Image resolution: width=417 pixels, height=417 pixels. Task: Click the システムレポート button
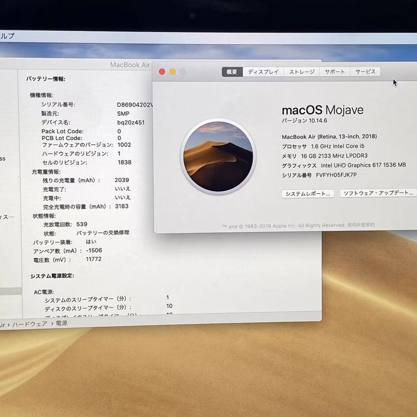point(307,193)
